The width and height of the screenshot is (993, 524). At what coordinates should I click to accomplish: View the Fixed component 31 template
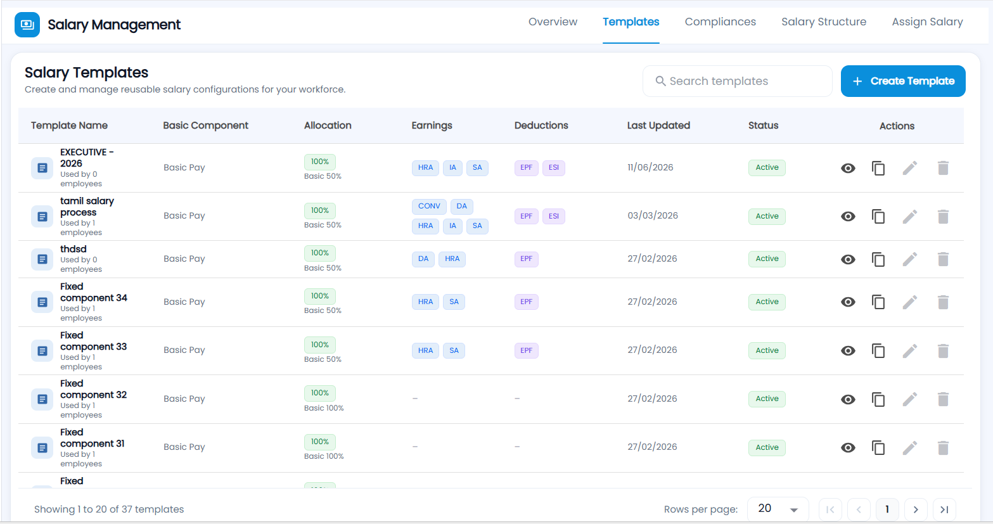(848, 448)
